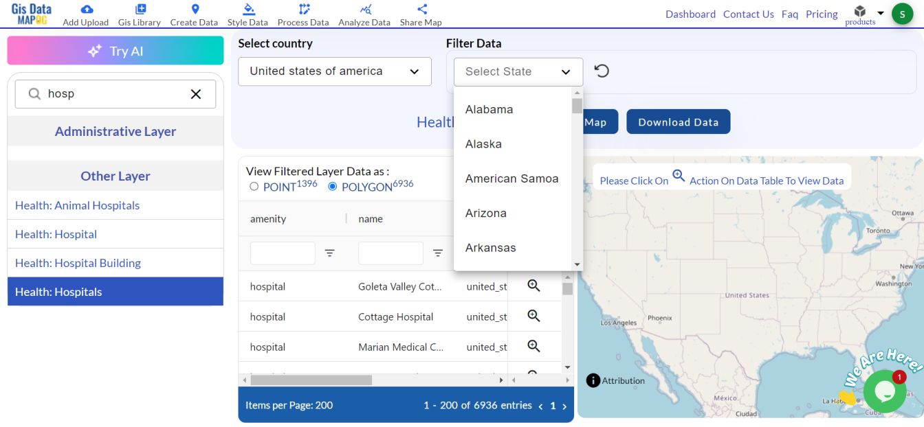Open the Style Data tool
Screen dimensions: 924x427
click(247, 14)
